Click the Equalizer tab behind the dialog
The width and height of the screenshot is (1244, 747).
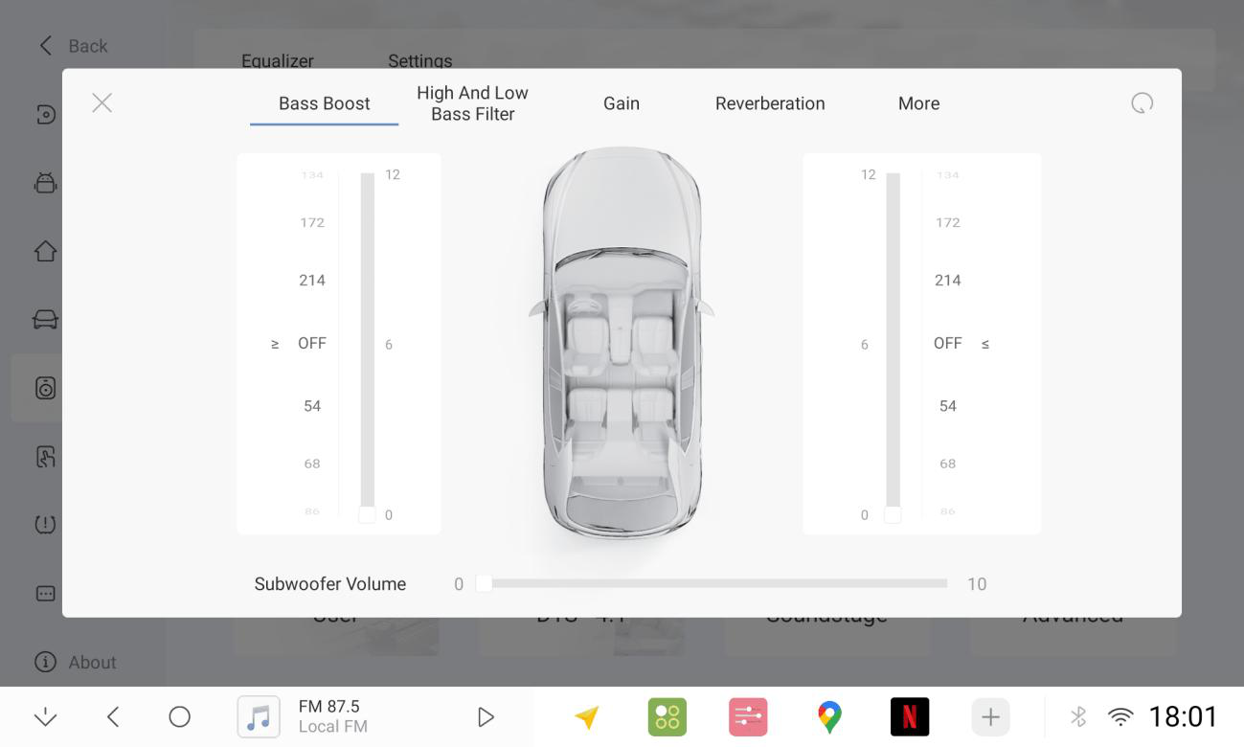click(x=278, y=60)
